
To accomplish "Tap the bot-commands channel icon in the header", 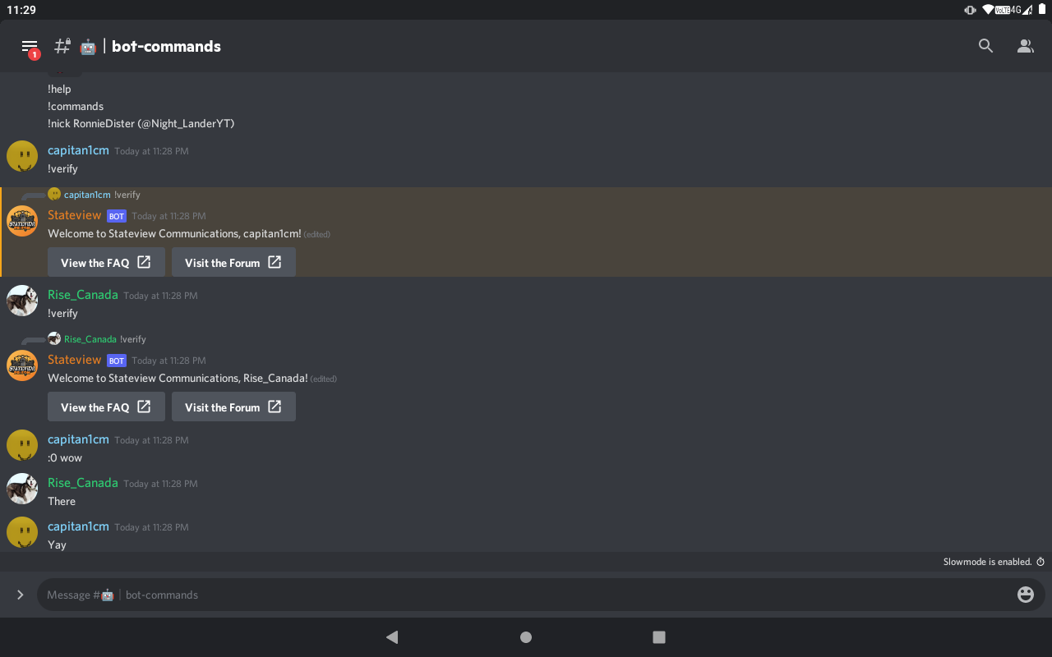I will tap(87, 46).
